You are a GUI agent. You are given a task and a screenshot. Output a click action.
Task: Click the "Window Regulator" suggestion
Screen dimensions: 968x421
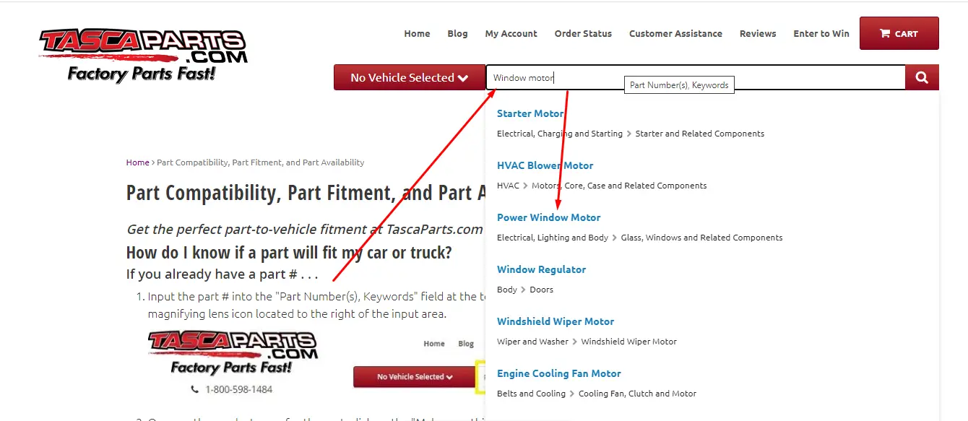(x=541, y=269)
